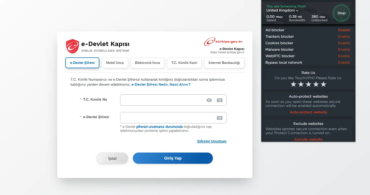Rate TouchVPN with the fourth star
Viewport: 370px width, 195px height.
tap(316, 84)
